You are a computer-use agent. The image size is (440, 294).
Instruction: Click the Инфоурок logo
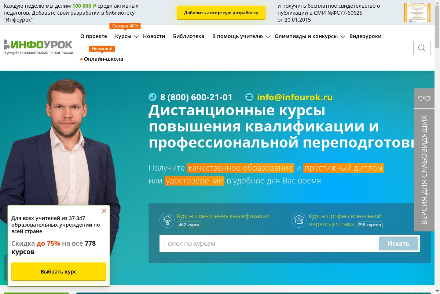tap(38, 47)
